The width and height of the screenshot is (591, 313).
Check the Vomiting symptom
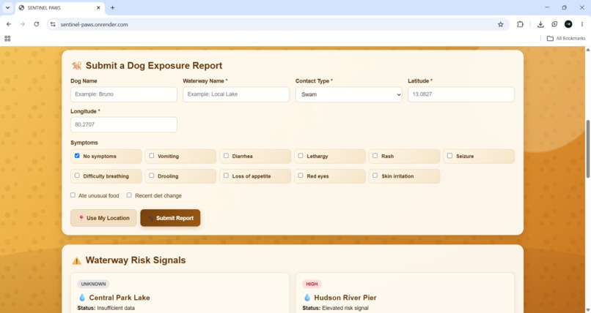[x=152, y=156]
